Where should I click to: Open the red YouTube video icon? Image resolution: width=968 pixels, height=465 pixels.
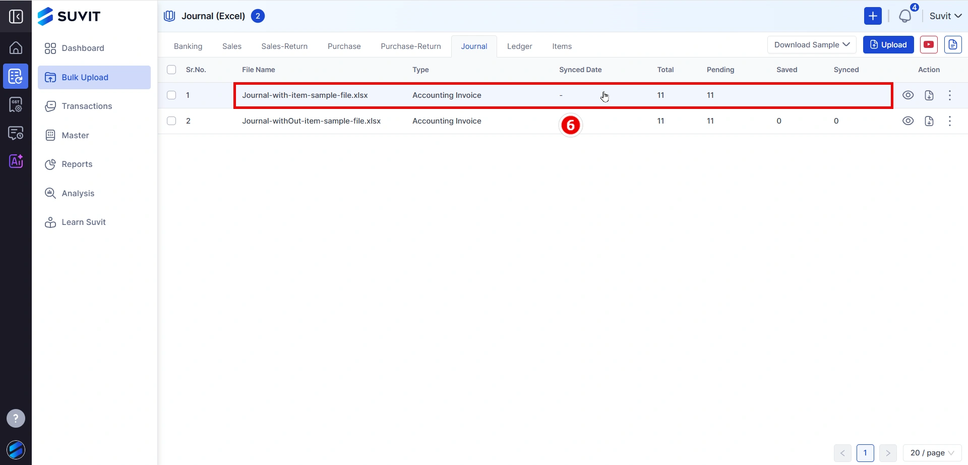click(929, 45)
